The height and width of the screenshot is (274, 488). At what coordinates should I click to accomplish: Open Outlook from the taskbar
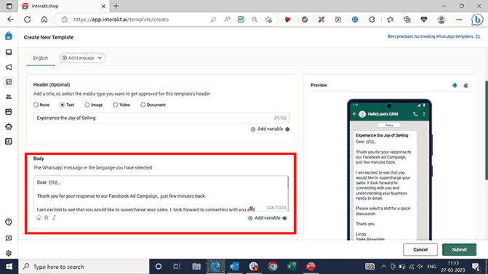tap(234, 267)
